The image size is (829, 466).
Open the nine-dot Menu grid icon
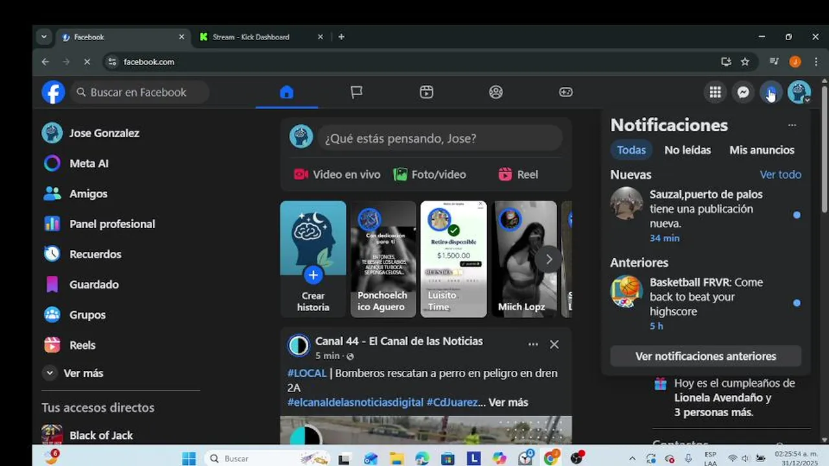click(x=715, y=92)
